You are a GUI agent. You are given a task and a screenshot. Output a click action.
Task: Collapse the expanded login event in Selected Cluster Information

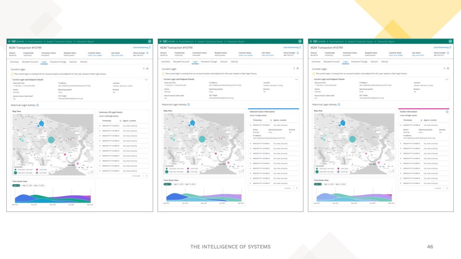[251, 125]
